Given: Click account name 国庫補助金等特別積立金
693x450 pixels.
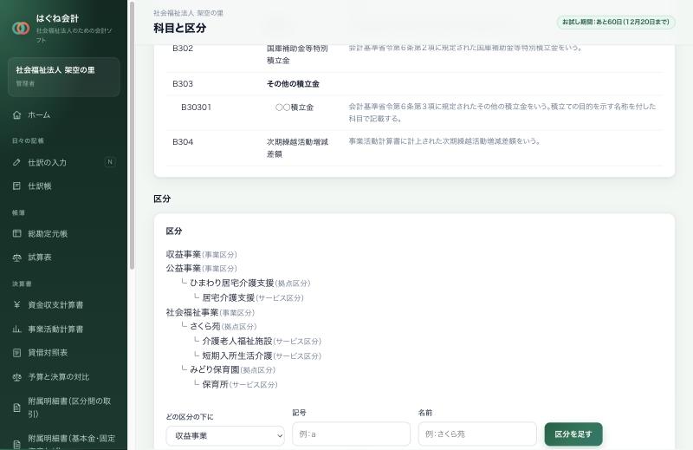Looking at the screenshot, I should pyautogui.click(x=297, y=55).
